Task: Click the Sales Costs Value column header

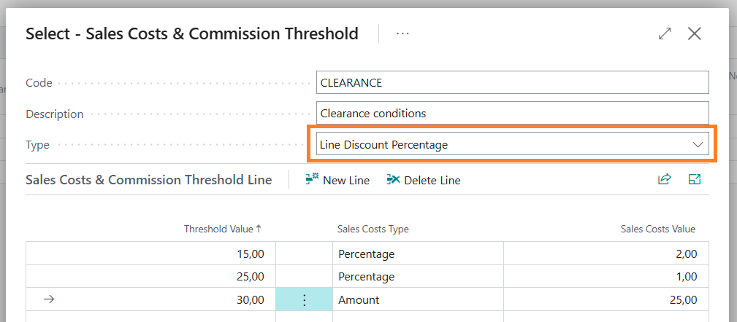Action: [657, 229]
